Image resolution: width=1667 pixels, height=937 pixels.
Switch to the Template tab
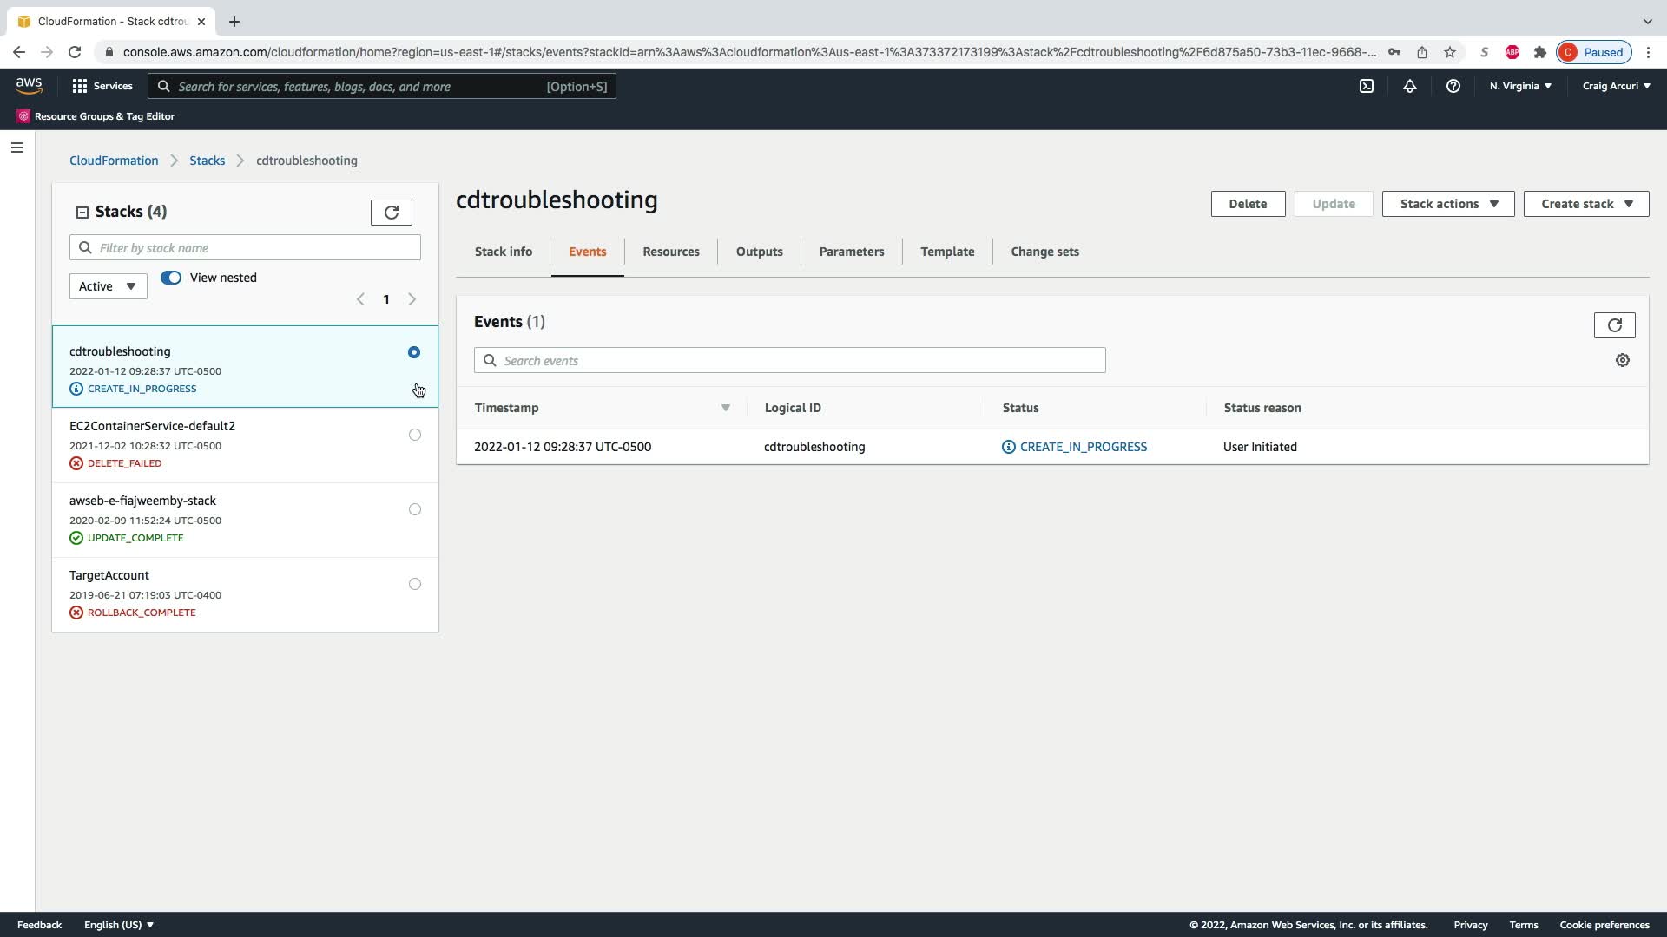click(947, 252)
